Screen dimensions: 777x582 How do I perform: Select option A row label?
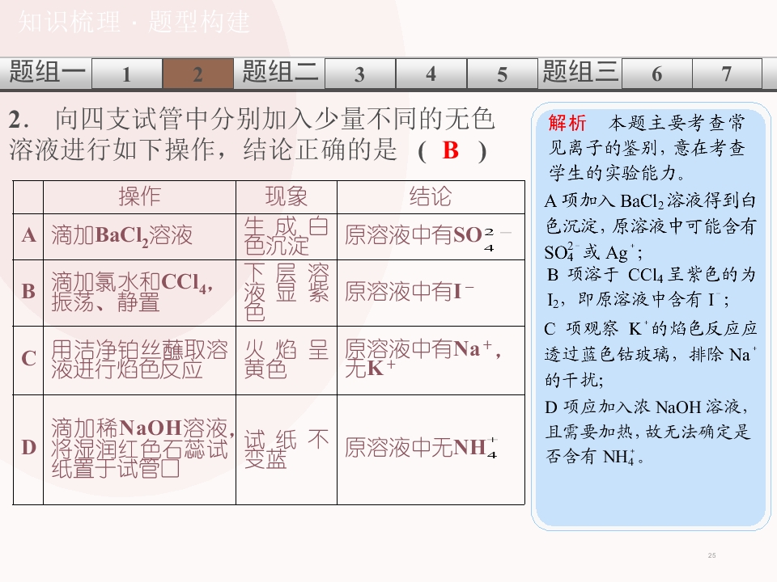[29, 235]
